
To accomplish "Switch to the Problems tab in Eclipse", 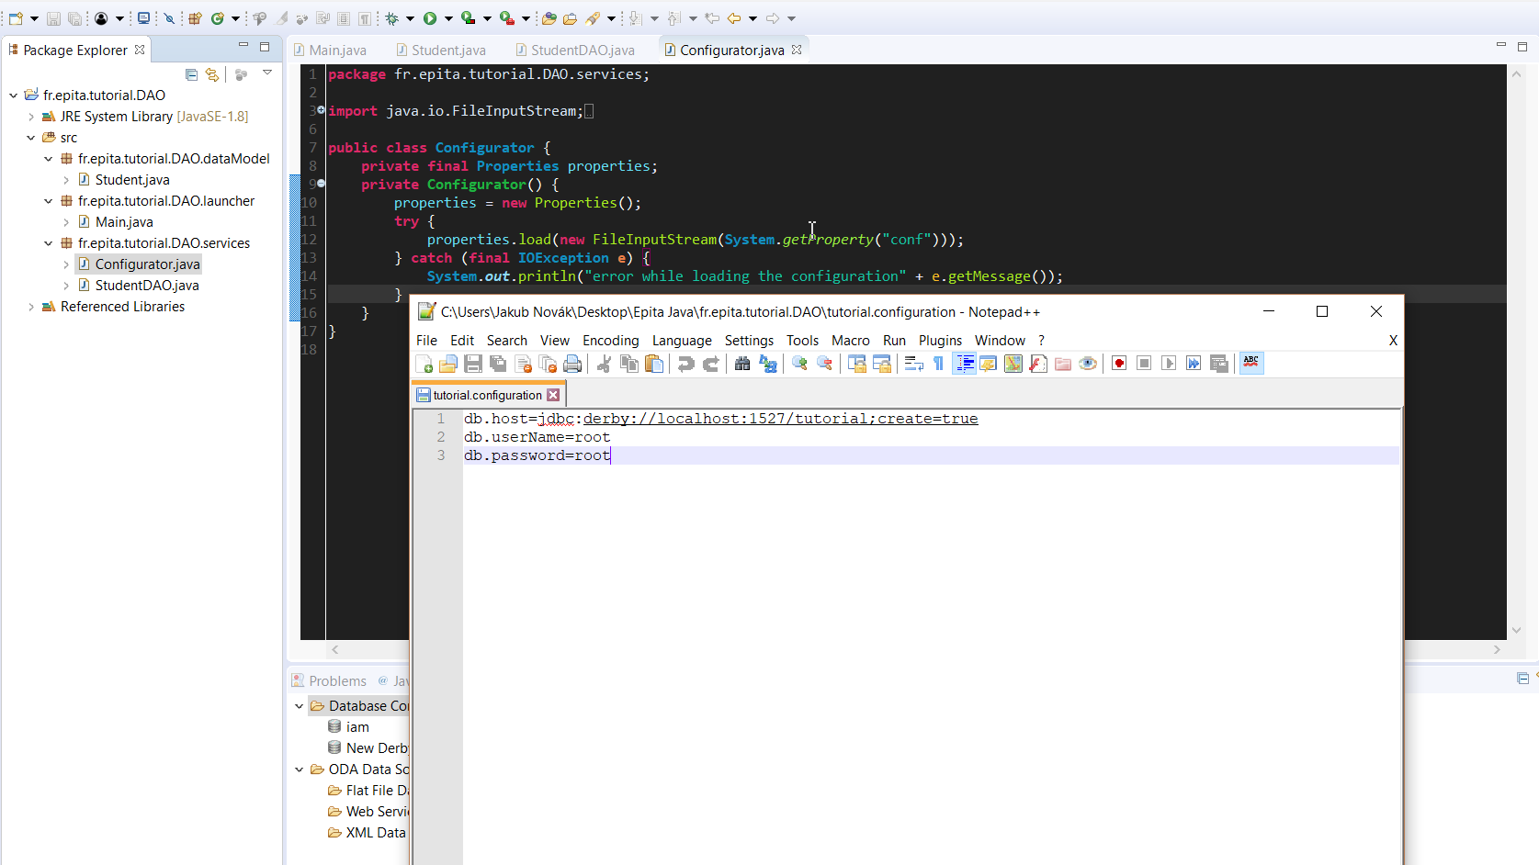I will [329, 681].
